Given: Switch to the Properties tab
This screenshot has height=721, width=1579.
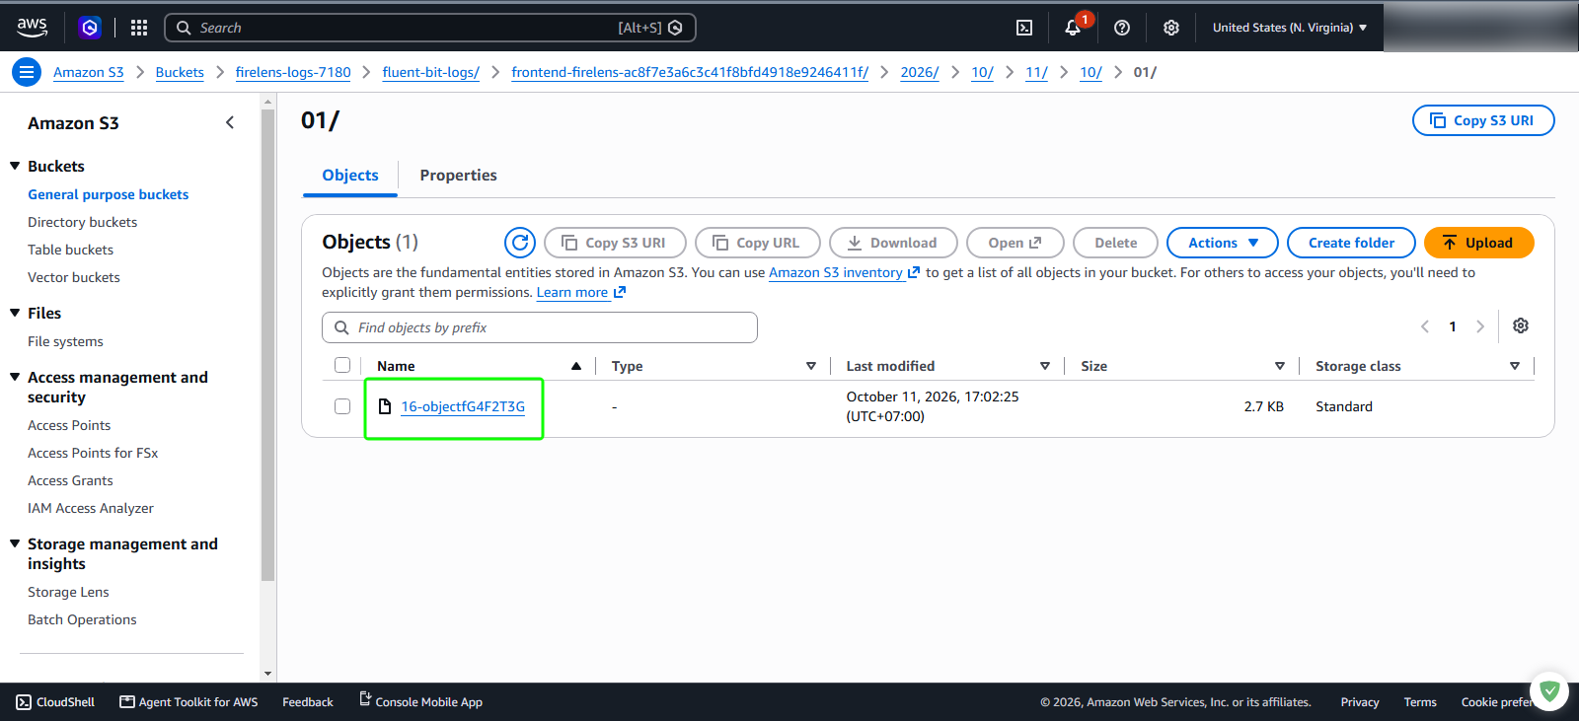Looking at the screenshot, I should point(458,175).
